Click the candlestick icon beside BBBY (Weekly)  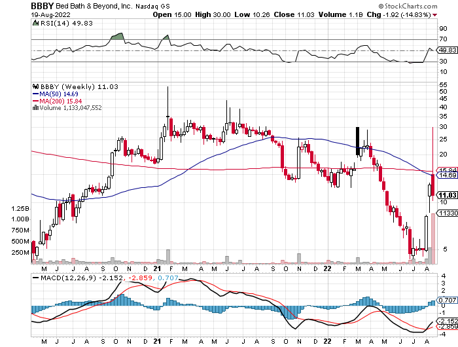(x=35, y=87)
